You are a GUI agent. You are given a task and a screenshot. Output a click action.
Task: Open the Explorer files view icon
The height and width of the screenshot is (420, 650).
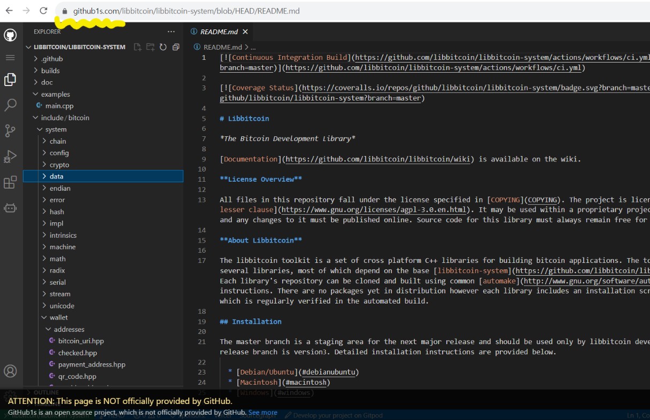(10, 80)
